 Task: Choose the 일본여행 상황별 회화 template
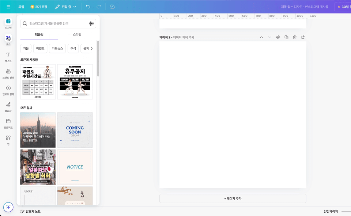(x=38, y=167)
